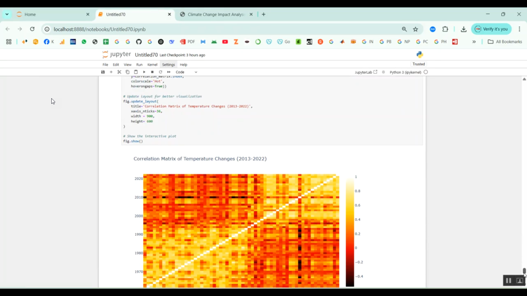The image size is (527, 296).
Task: Interrupt the kernel with stop icon
Action: point(152,72)
